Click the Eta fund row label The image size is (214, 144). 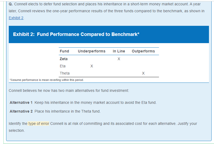(63, 66)
